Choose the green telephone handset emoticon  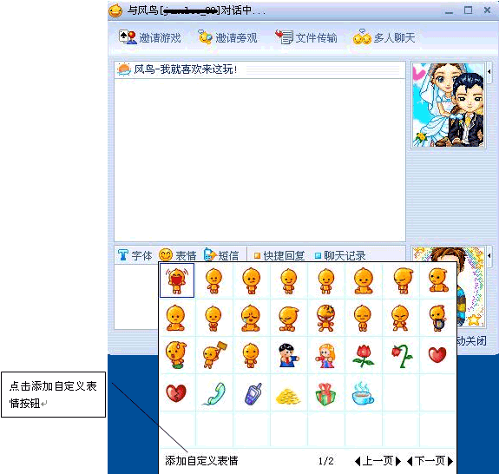coord(213,393)
